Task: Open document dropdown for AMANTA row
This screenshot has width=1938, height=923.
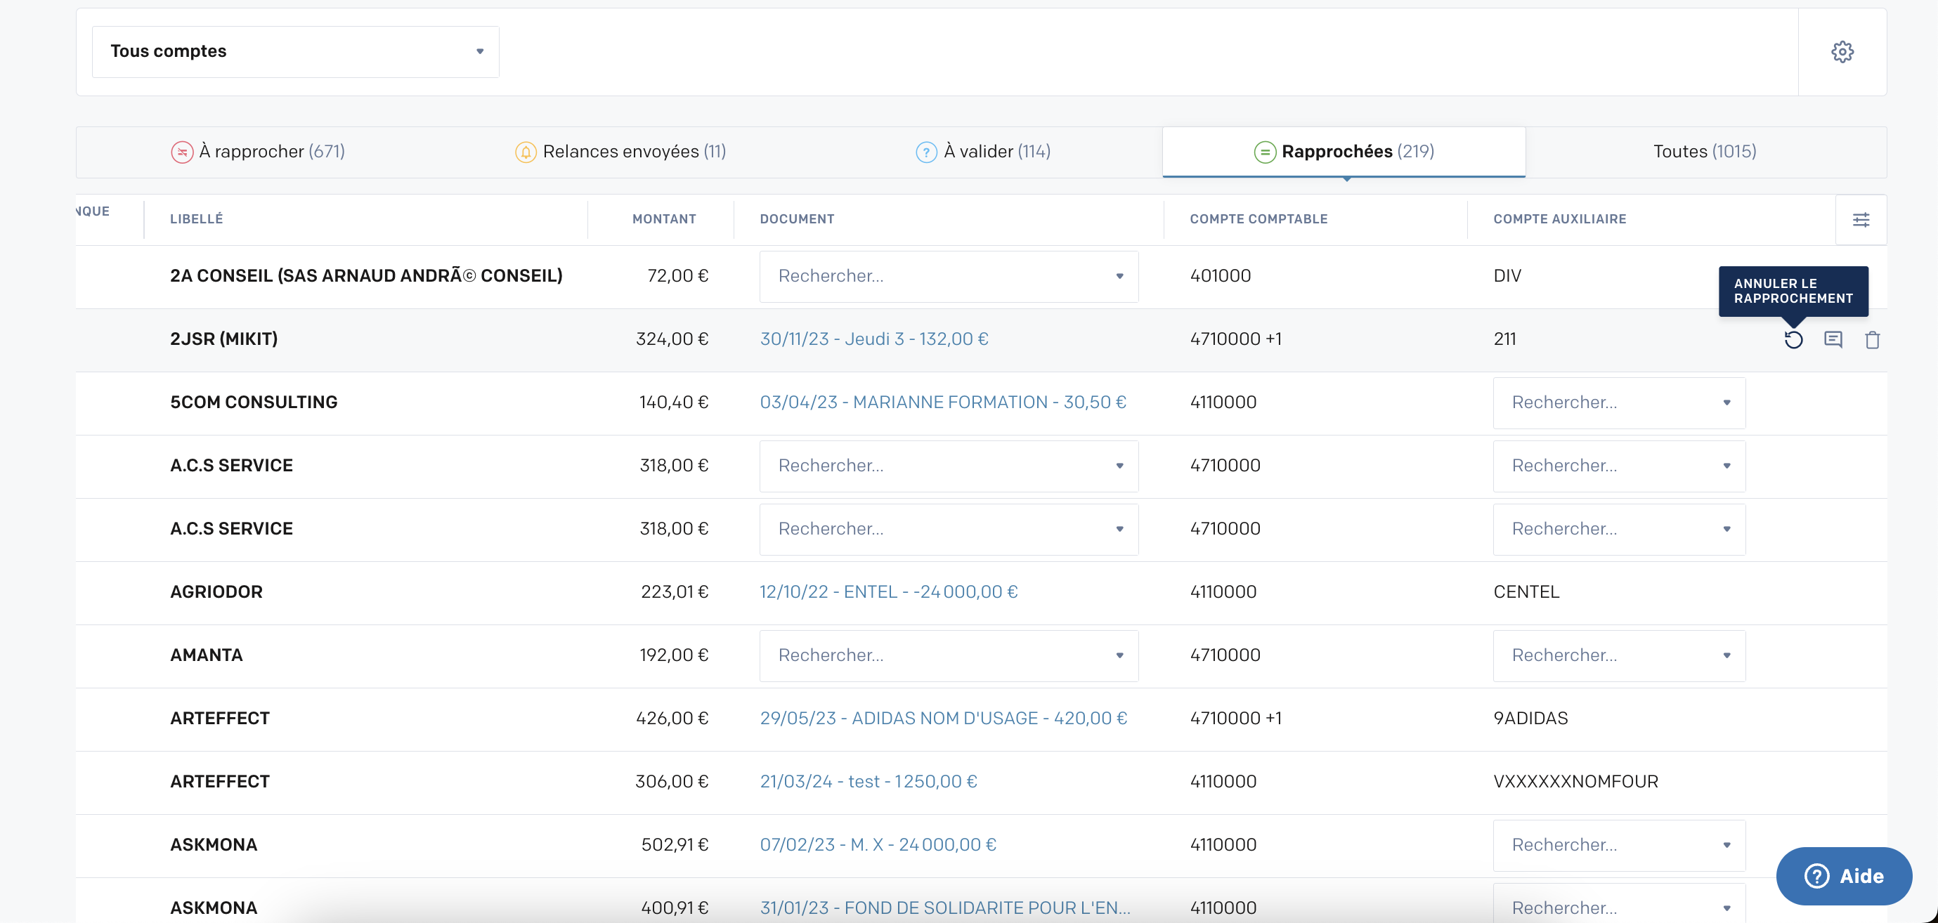Action: (949, 655)
